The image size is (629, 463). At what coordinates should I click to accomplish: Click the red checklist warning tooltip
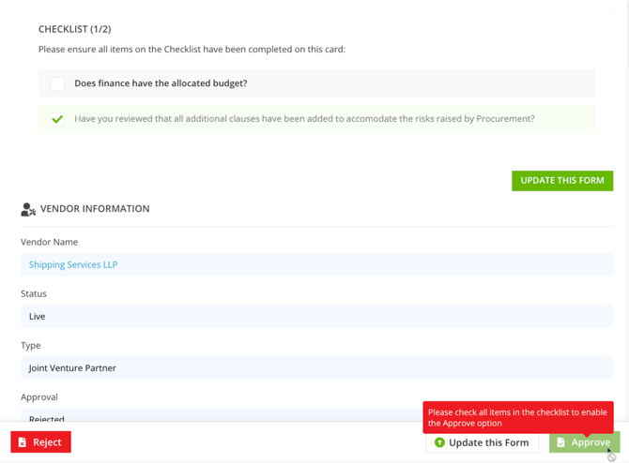(517, 417)
